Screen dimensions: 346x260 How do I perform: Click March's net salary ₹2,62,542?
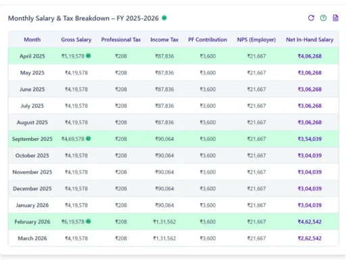tap(310, 238)
